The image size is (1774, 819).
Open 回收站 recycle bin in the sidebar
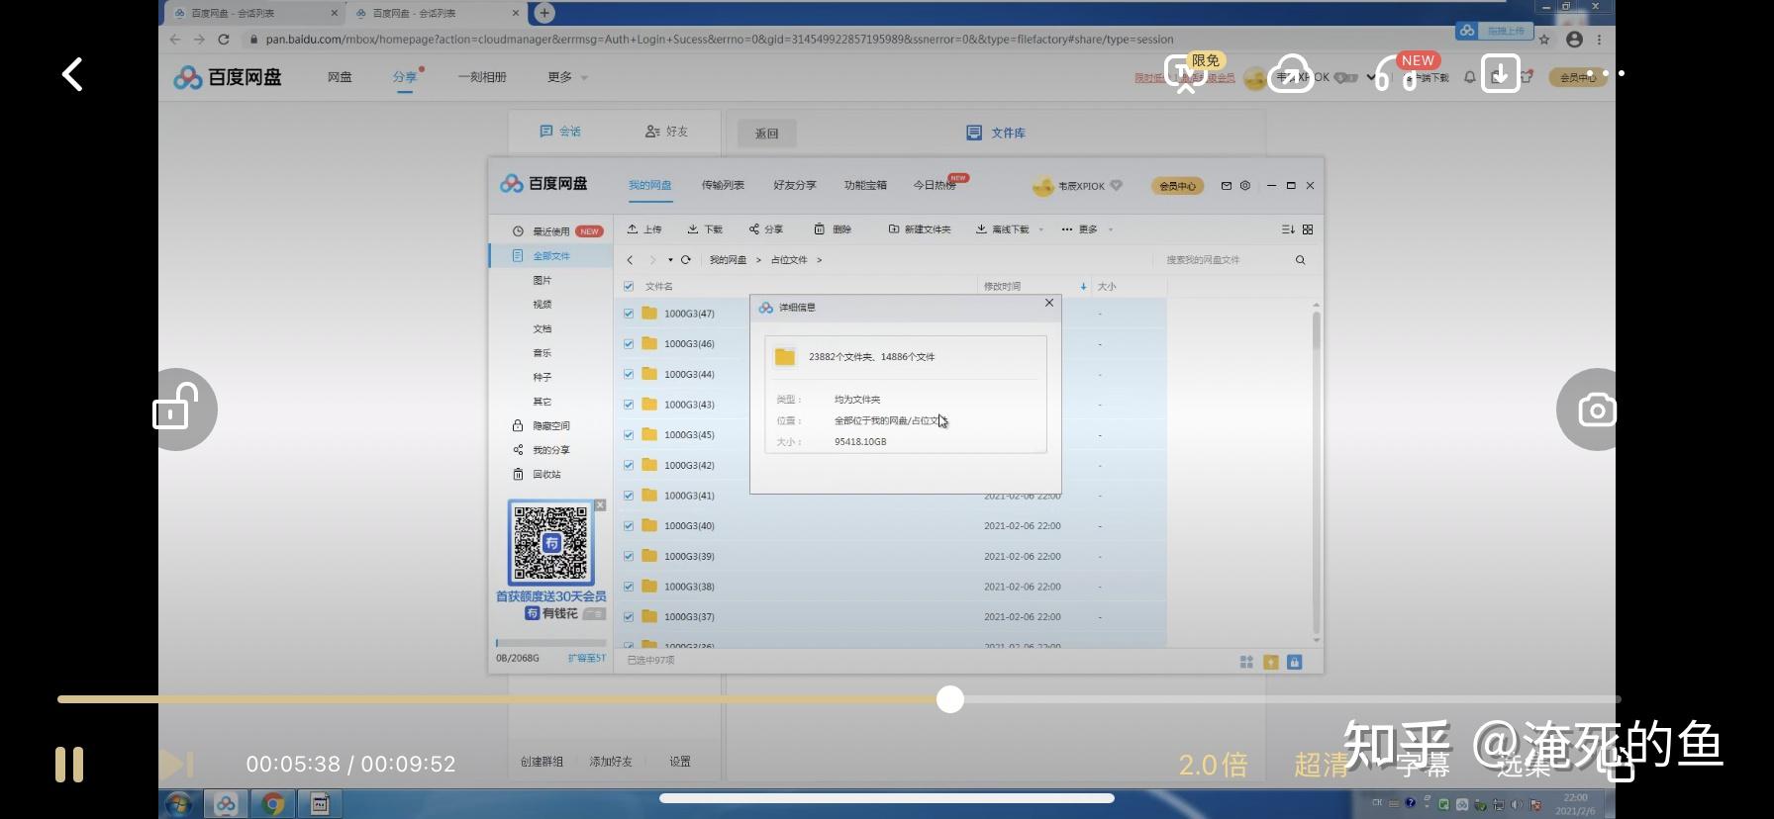(x=538, y=475)
